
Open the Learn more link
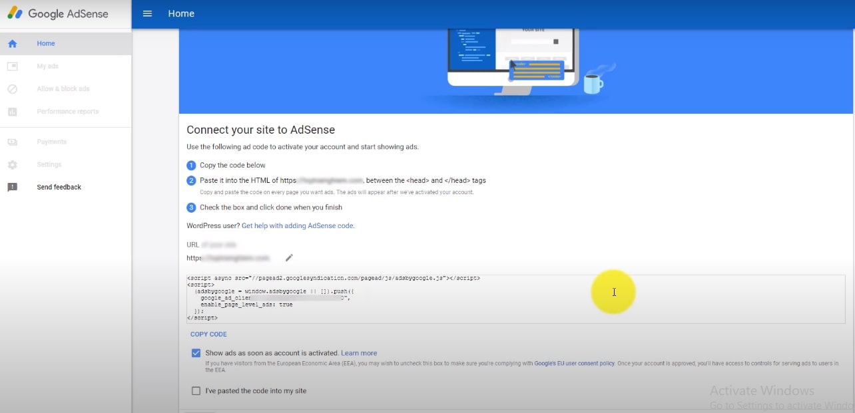pos(359,353)
